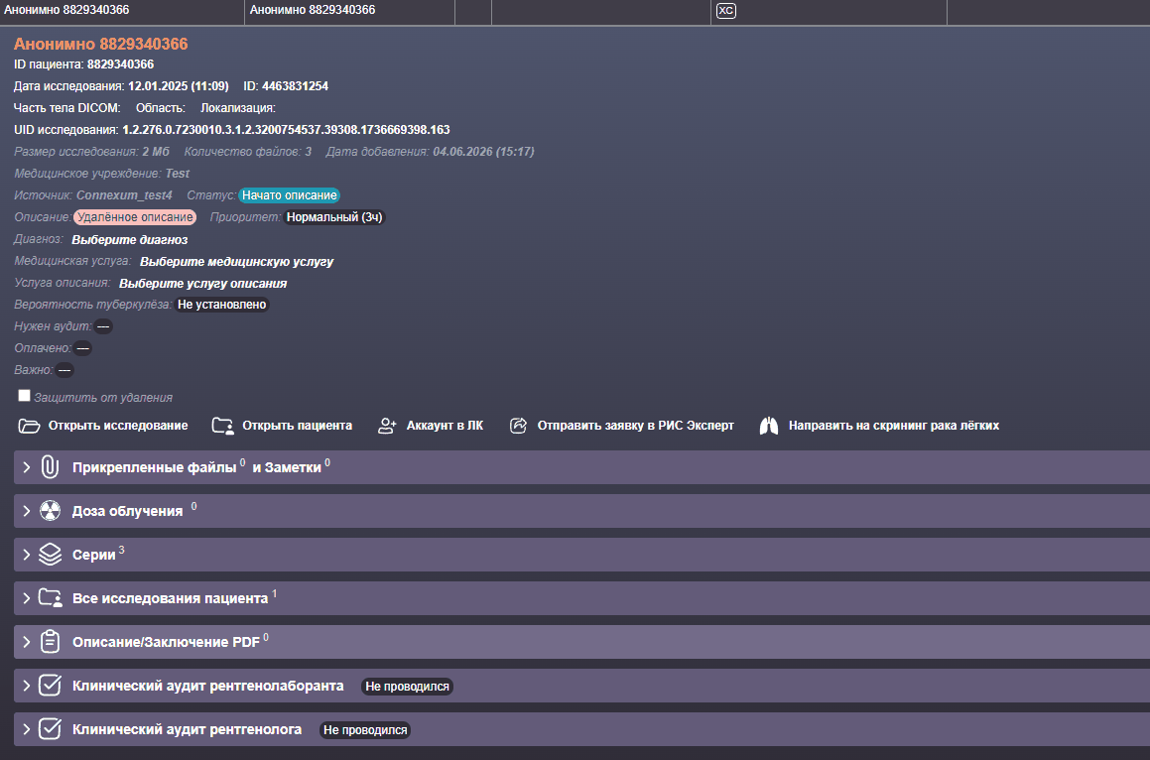Click the Не проводился badge for рентгенолога audit
The width and height of the screenshot is (1150, 760).
point(365,730)
